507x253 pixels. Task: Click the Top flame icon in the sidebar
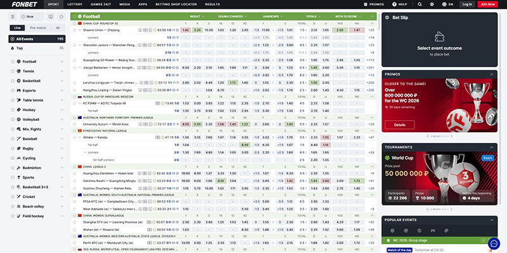coord(13,48)
